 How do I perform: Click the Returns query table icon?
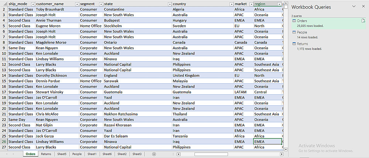pyautogui.click(x=294, y=44)
